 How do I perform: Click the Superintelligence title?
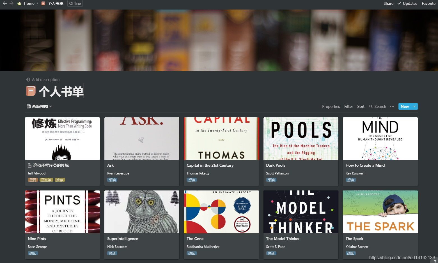point(123,239)
